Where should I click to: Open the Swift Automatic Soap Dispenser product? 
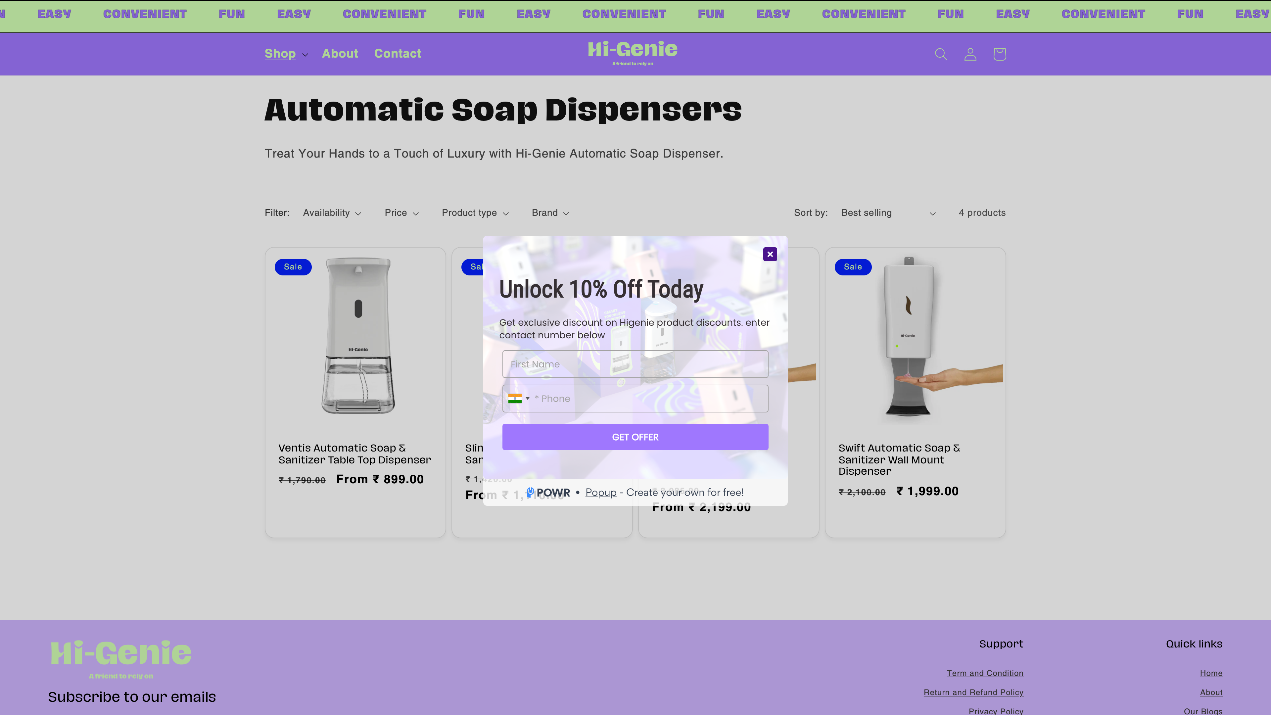coord(899,459)
